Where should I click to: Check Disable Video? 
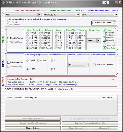pyautogui.click(x=8, y=38)
